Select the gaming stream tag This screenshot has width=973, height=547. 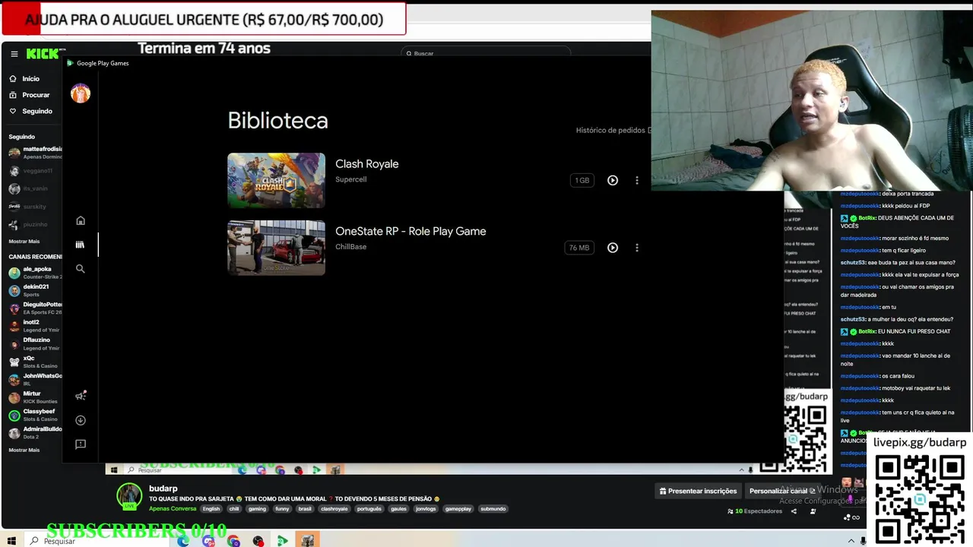pos(257,509)
